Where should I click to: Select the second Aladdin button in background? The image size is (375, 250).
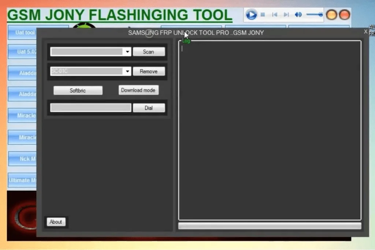(x=22, y=94)
